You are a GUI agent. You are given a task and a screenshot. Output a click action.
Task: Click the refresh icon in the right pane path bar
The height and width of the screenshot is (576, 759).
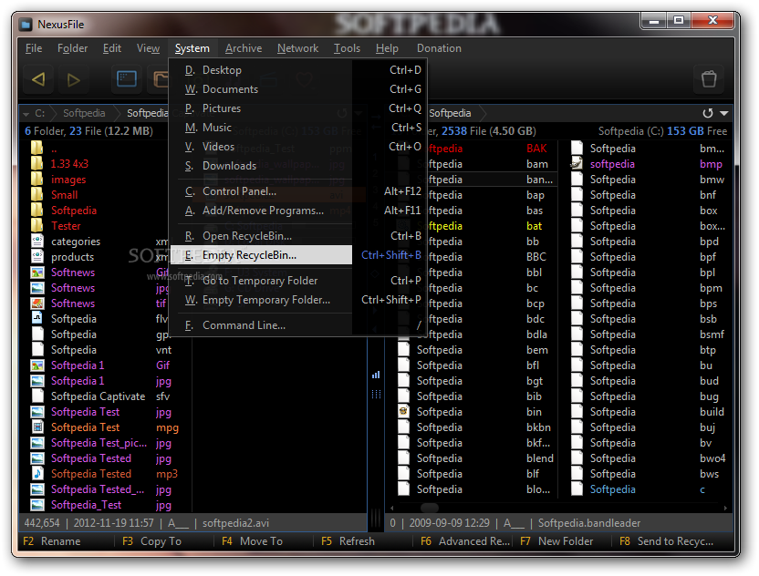(x=708, y=113)
